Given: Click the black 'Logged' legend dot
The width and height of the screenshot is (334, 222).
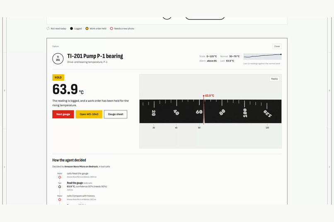Looking at the screenshot, I should [x=71, y=29].
